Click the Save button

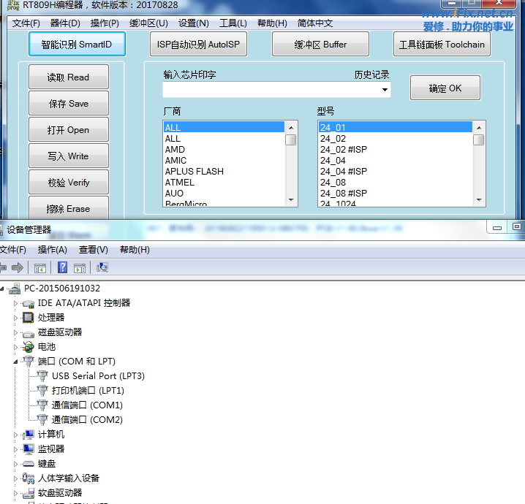pyautogui.click(x=69, y=103)
